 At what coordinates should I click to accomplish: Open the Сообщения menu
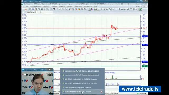[x=78, y=7]
